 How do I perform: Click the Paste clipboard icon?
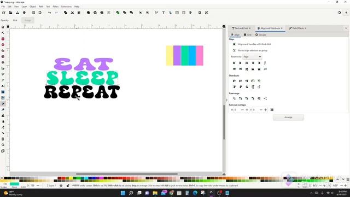tap(79, 13)
